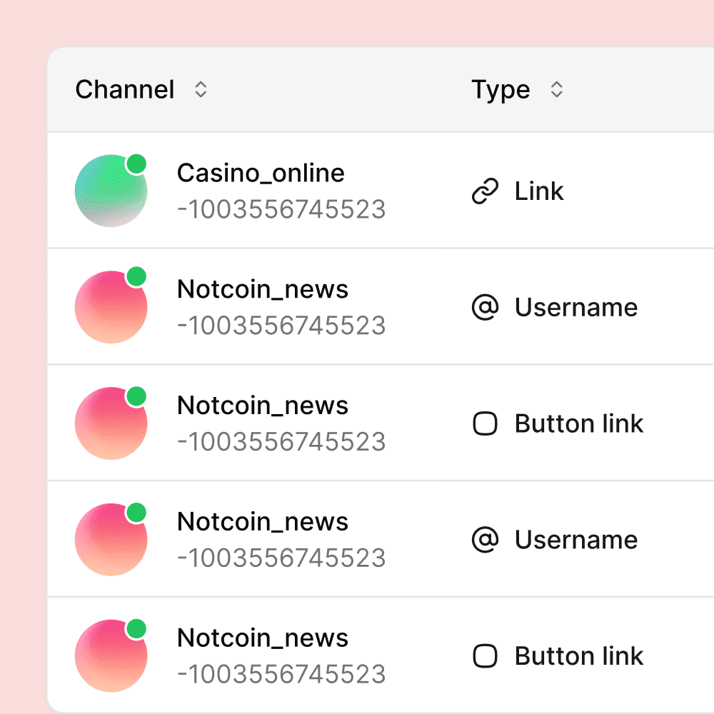Click the @ Username icon on second row
This screenshot has height=714, width=714.
tap(486, 307)
